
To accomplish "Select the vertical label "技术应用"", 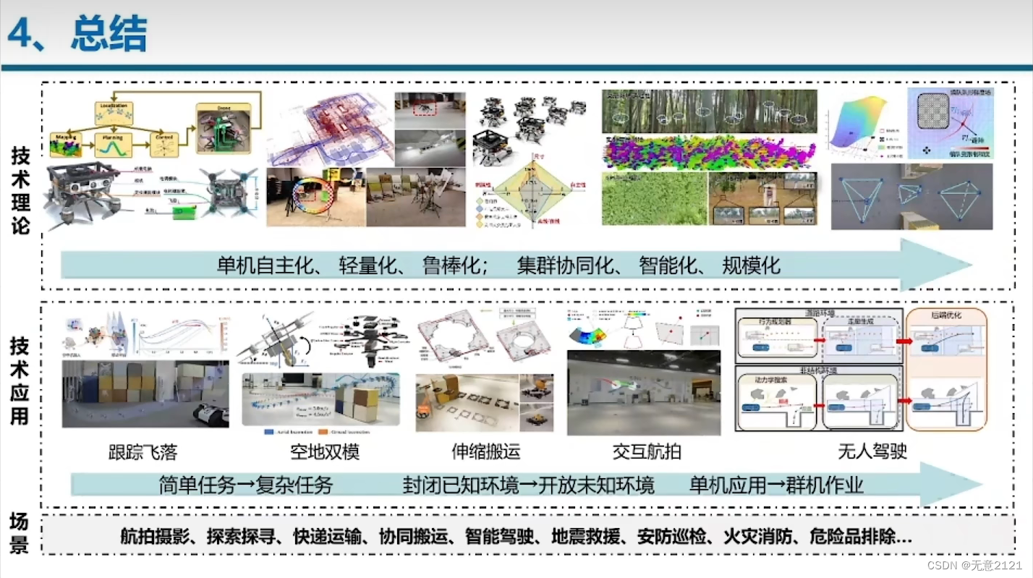I will pyautogui.click(x=20, y=380).
